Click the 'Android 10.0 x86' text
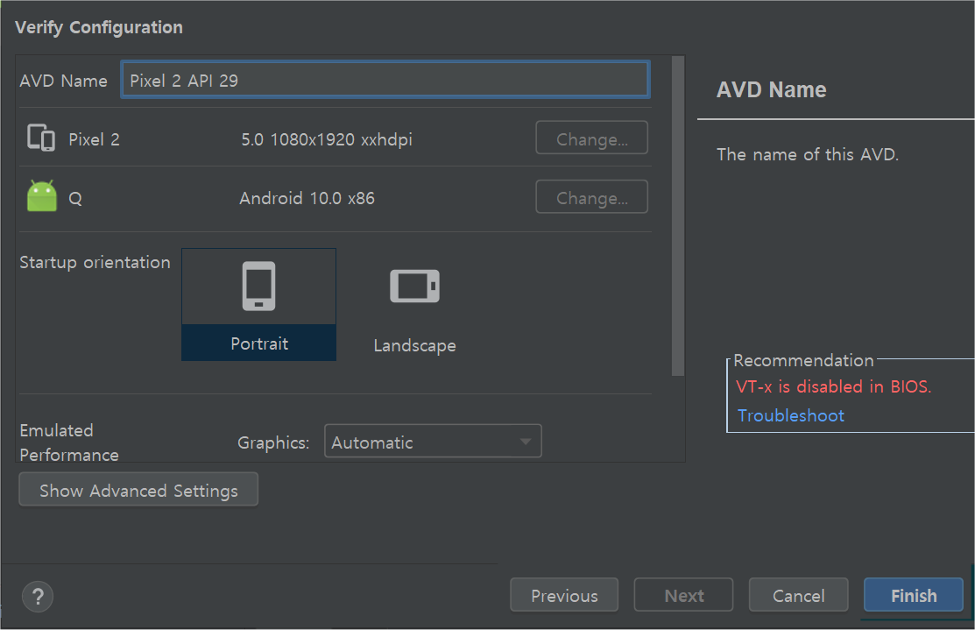The height and width of the screenshot is (630, 975). 307,198
